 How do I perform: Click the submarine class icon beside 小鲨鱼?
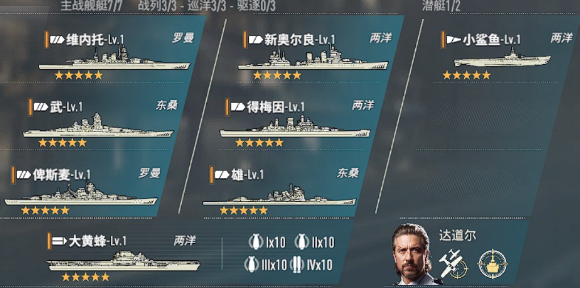[x=454, y=40]
